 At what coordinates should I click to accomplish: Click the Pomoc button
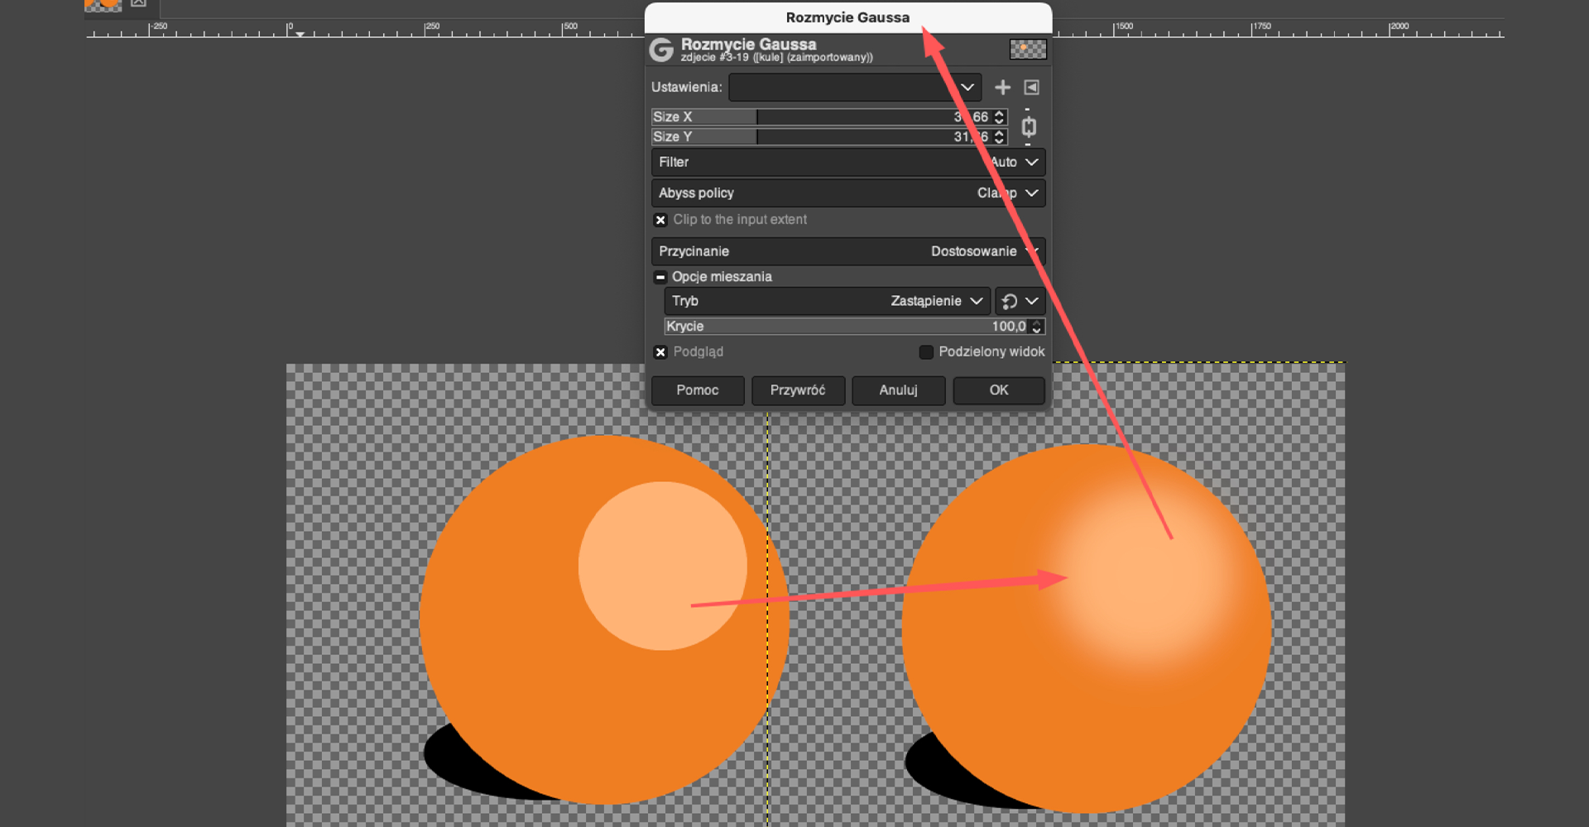[698, 390]
